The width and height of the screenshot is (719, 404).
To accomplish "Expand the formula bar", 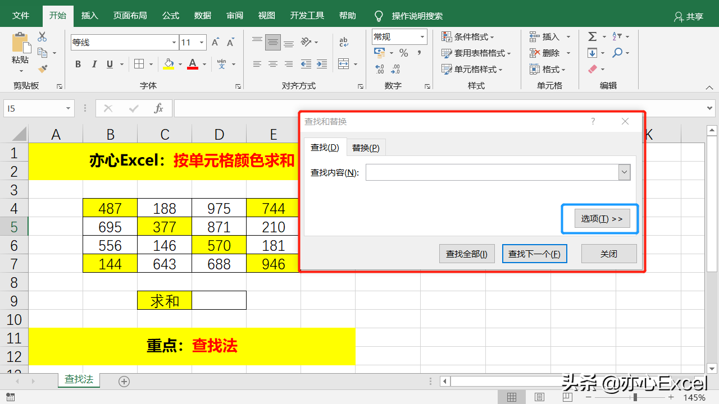I will (x=710, y=108).
